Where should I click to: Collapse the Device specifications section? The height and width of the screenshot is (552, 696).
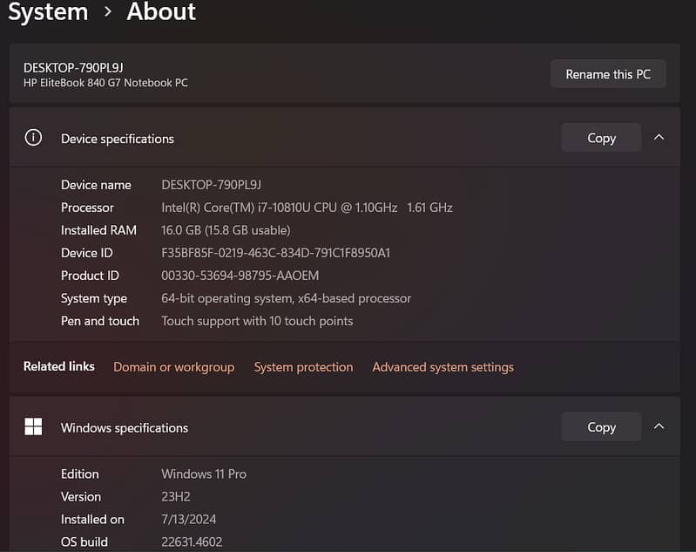tap(659, 138)
